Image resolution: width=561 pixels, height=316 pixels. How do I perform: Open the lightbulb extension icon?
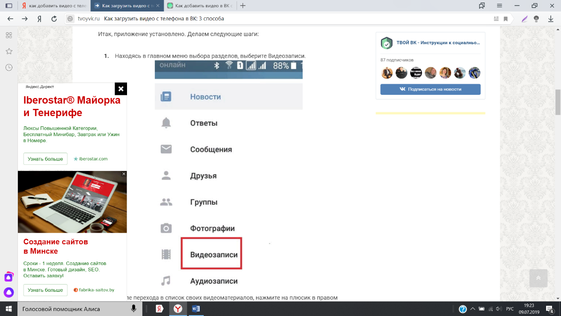click(536, 19)
